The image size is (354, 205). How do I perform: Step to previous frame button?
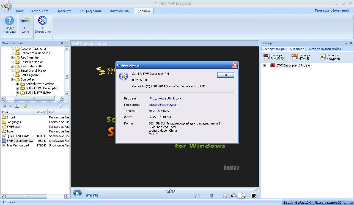point(89,196)
